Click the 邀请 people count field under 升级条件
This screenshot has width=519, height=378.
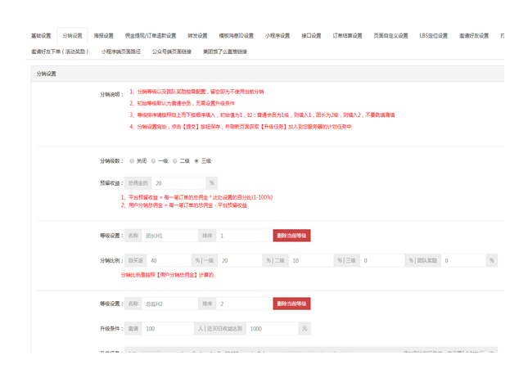tap(167, 328)
